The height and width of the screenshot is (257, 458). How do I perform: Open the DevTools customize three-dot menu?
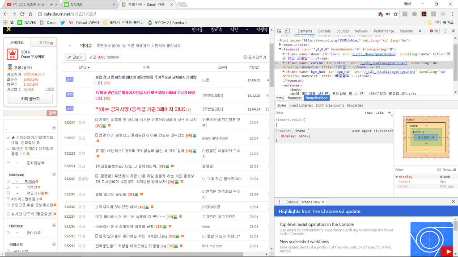coord(445,31)
